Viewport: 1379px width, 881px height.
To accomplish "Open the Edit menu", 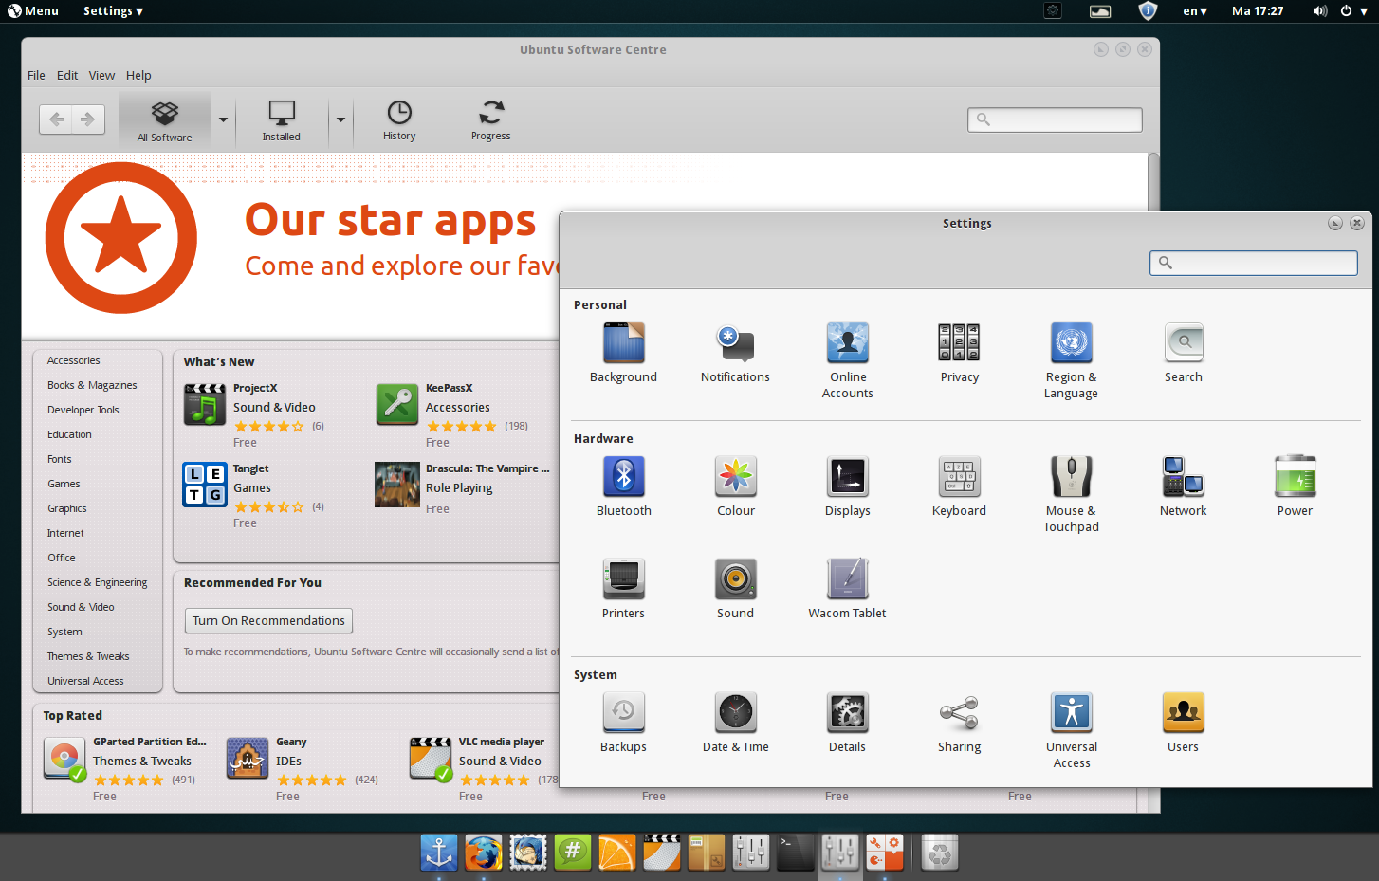I will pyautogui.click(x=67, y=75).
